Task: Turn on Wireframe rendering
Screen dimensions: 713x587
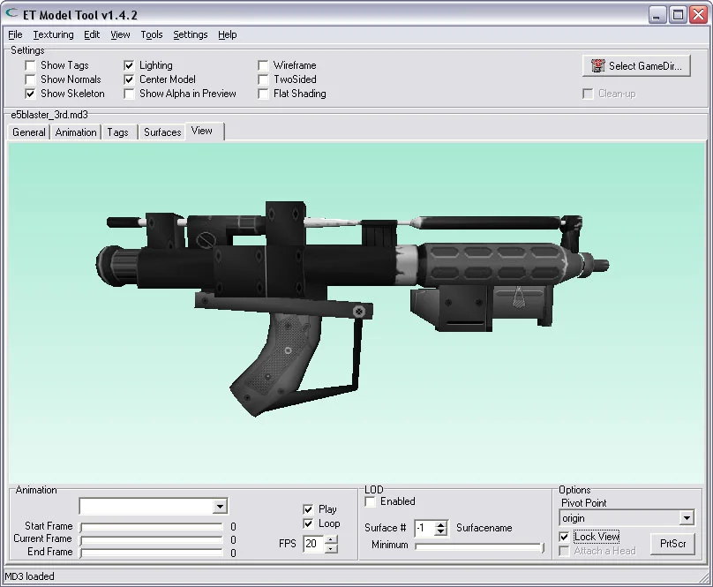Action: pos(263,65)
